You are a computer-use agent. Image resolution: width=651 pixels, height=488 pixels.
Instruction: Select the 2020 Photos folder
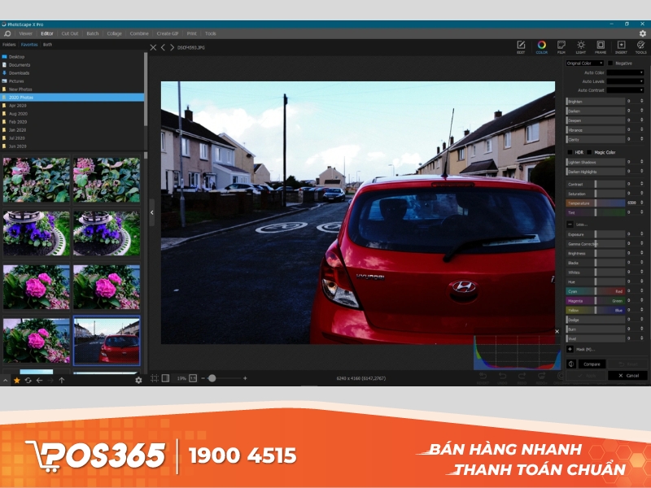click(x=72, y=98)
